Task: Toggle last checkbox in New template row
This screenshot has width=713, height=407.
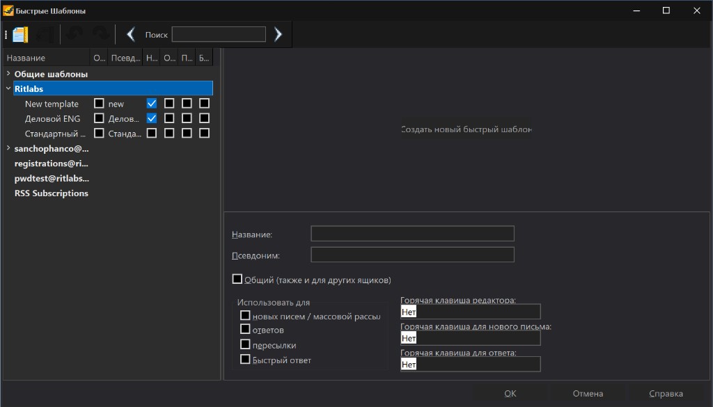Action: (x=204, y=104)
